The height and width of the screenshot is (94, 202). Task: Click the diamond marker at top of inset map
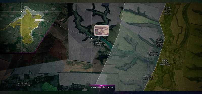coord(22,11)
